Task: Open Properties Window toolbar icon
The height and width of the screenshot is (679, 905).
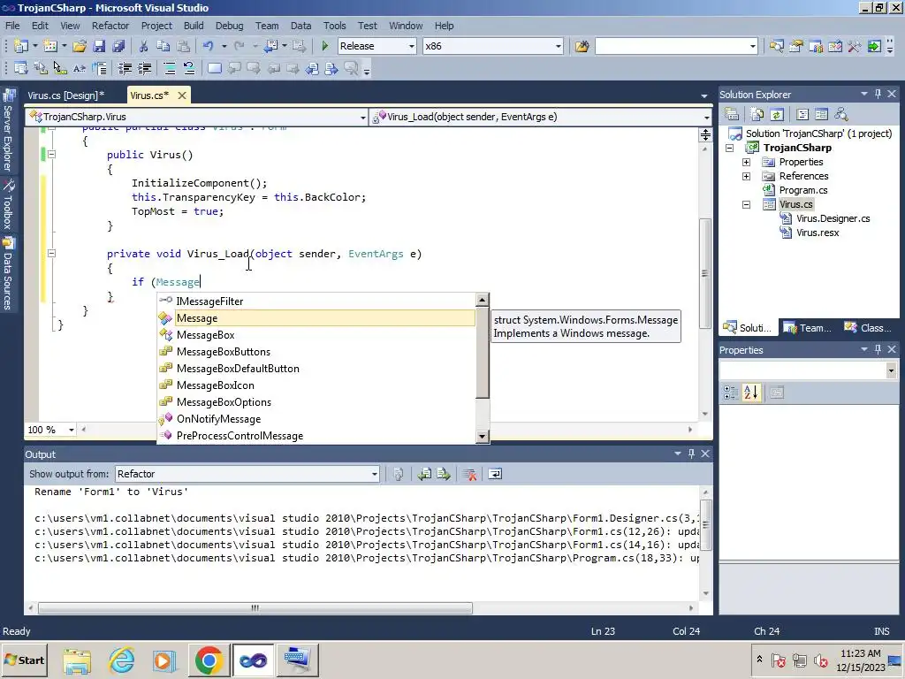Action: click(x=796, y=46)
